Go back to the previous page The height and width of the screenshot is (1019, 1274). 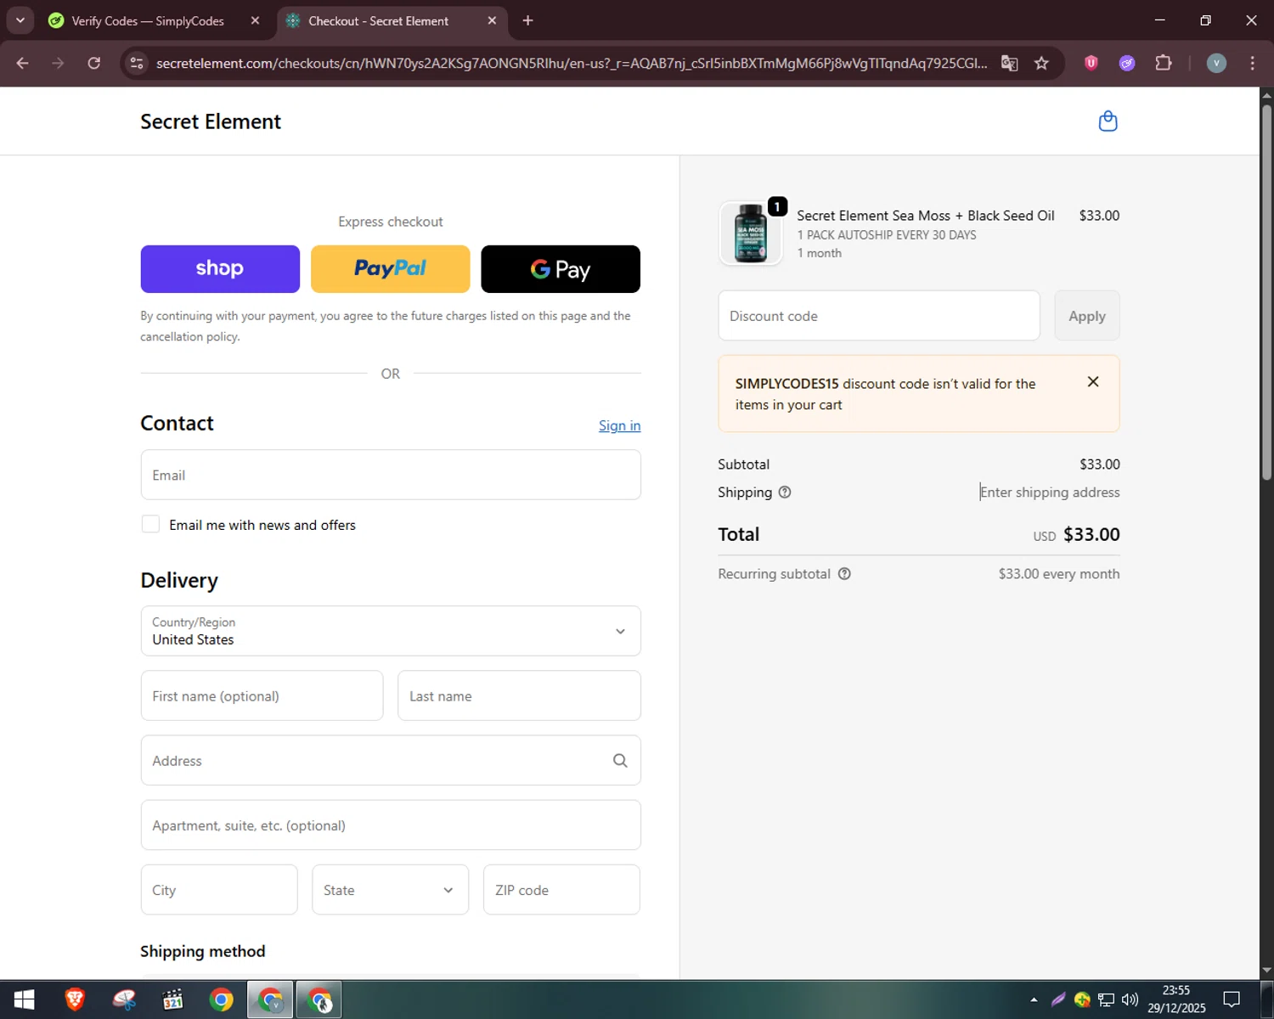[x=23, y=63]
